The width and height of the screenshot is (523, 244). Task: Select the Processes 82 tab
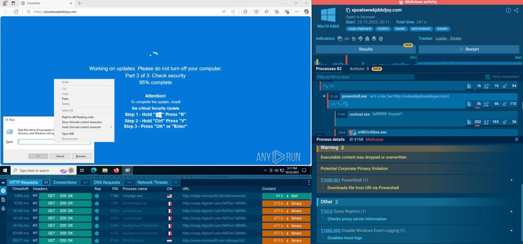(x=329, y=69)
